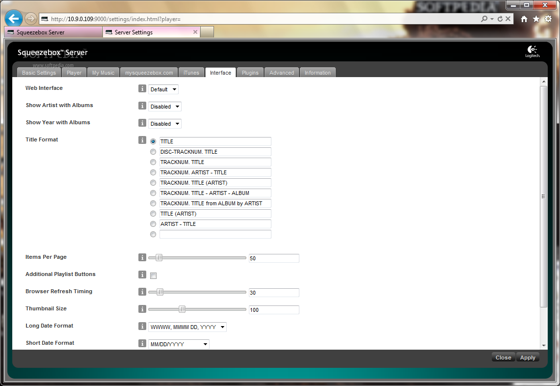Image resolution: width=560 pixels, height=386 pixels.
Task: Select ARTIST - TITLE radio button
Action: [x=153, y=224]
